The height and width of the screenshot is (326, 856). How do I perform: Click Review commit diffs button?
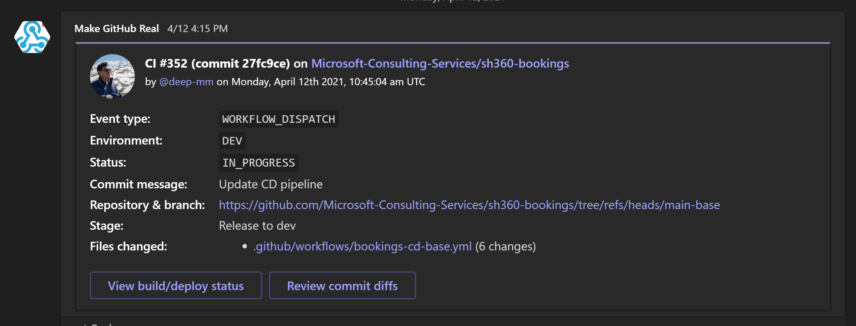tap(342, 285)
